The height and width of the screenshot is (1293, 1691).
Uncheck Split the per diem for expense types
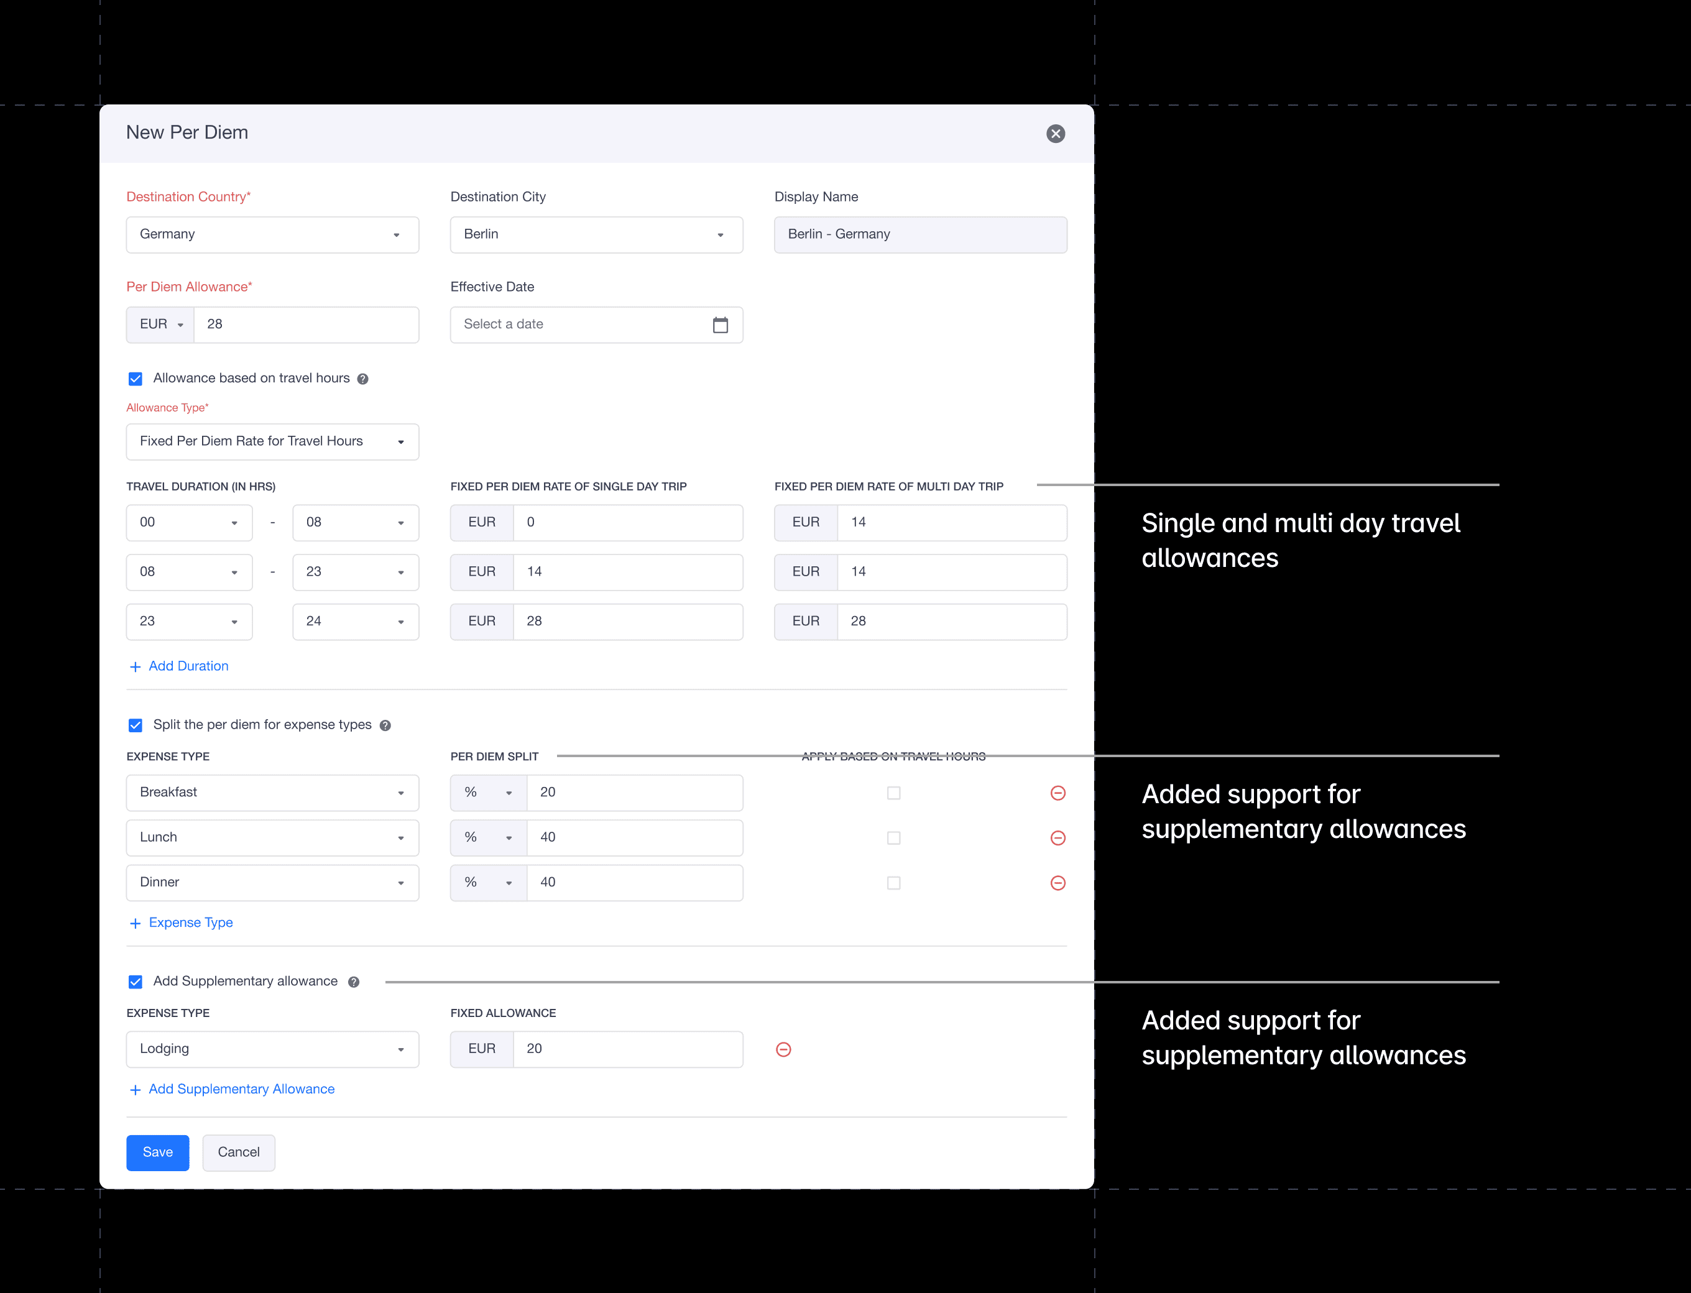tap(136, 725)
